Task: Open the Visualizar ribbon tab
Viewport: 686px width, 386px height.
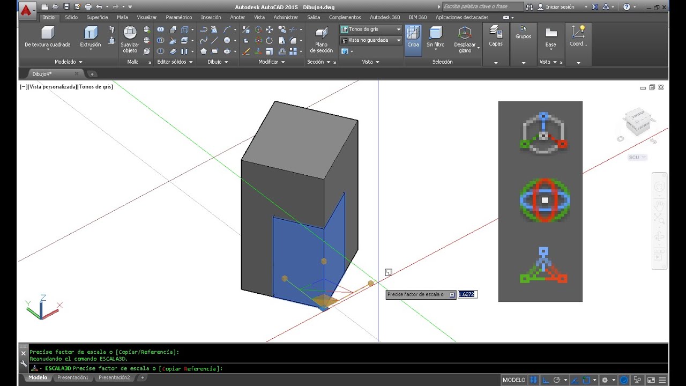Action: click(147, 17)
